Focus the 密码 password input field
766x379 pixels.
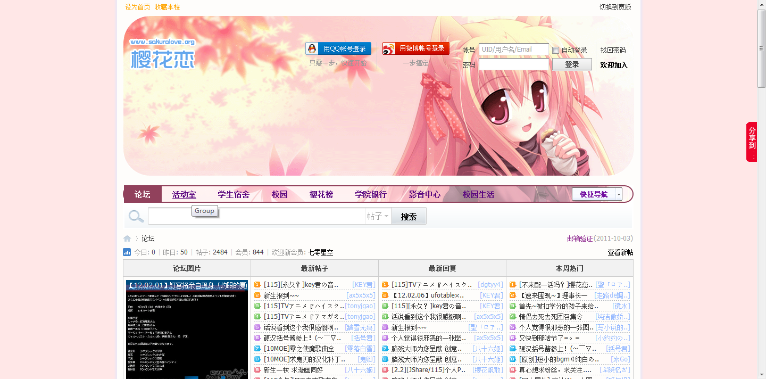514,64
